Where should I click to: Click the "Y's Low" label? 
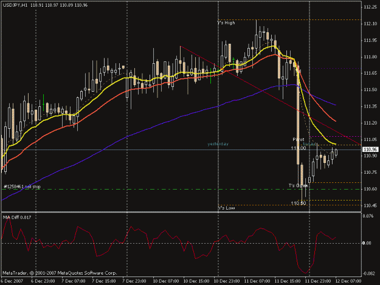(226, 208)
